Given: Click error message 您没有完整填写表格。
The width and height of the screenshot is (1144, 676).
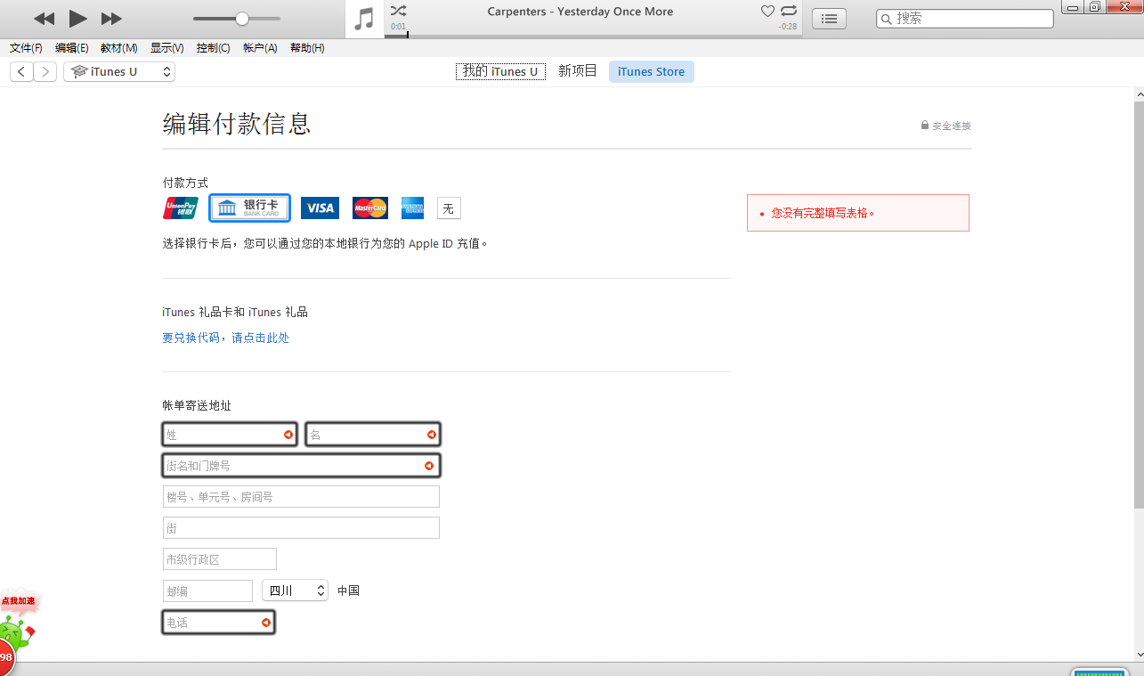Looking at the screenshot, I should point(824,214).
